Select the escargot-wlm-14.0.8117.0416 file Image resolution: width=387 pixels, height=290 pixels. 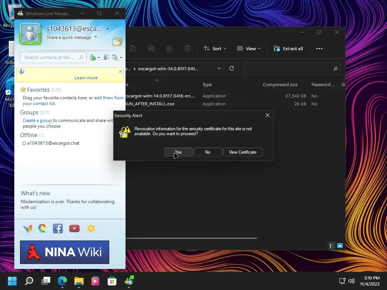click(x=160, y=96)
